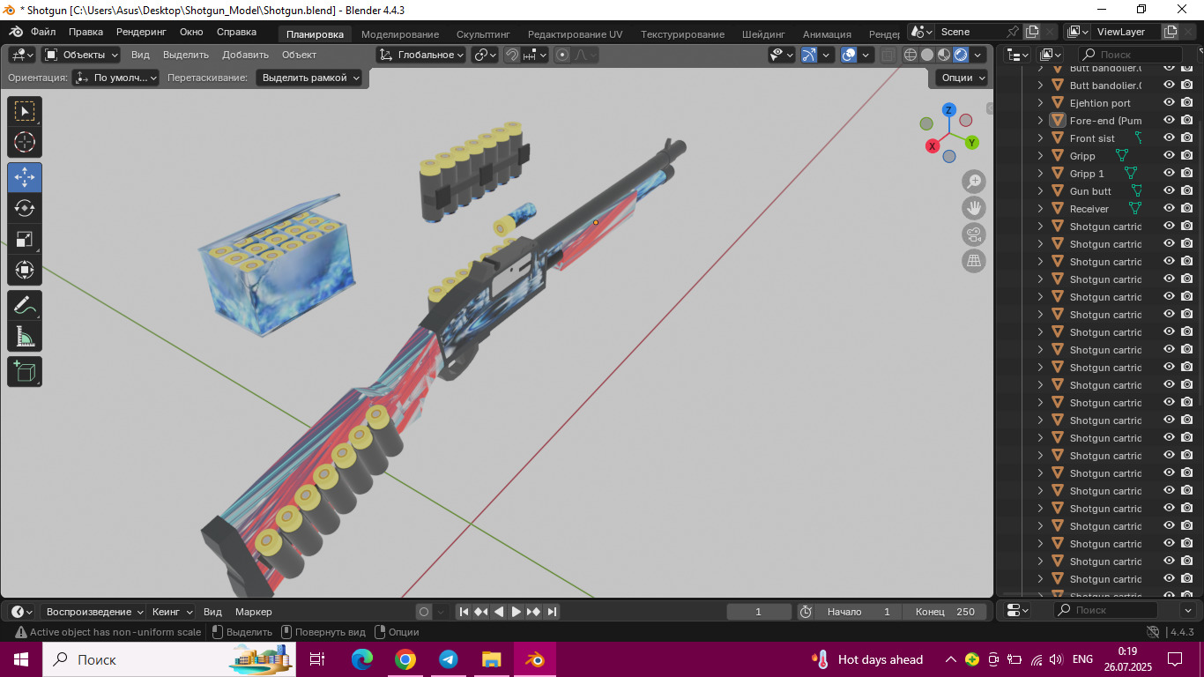Click new view layer icon beside ViewLayer

(1170, 32)
